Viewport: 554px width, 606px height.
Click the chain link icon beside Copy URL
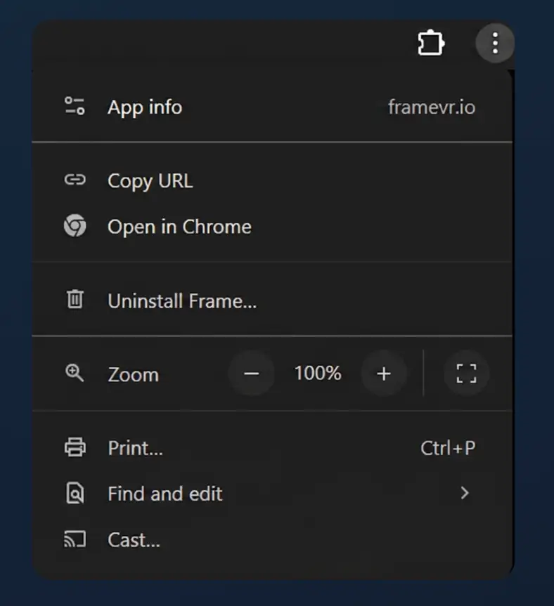75,180
